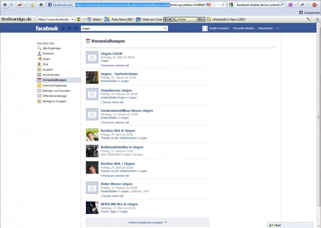Click Freunde finden link
Screen dimensions: 321x228
pos(244,28)
